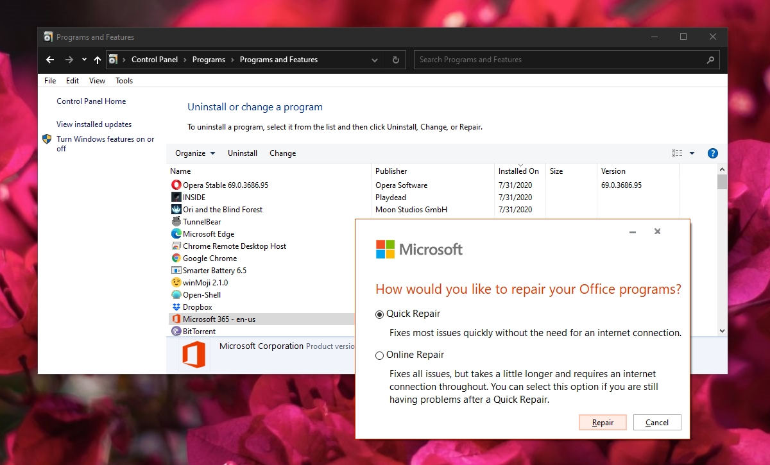Open the View menu
This screenshot has width=770, height=465.
tap(98, 81)
